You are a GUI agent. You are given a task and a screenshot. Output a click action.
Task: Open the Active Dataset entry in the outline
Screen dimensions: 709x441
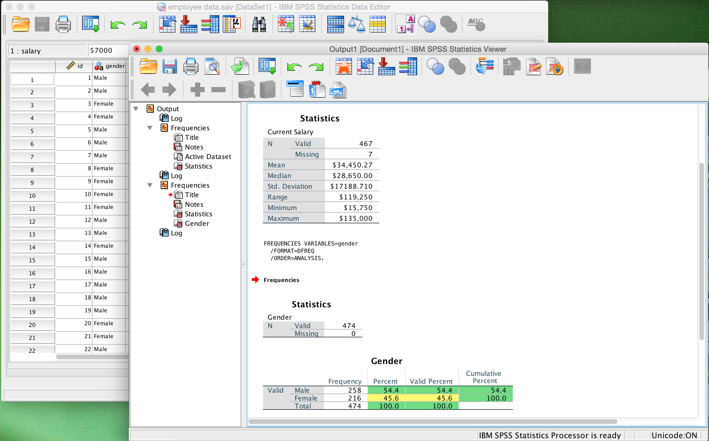(208, 156)
